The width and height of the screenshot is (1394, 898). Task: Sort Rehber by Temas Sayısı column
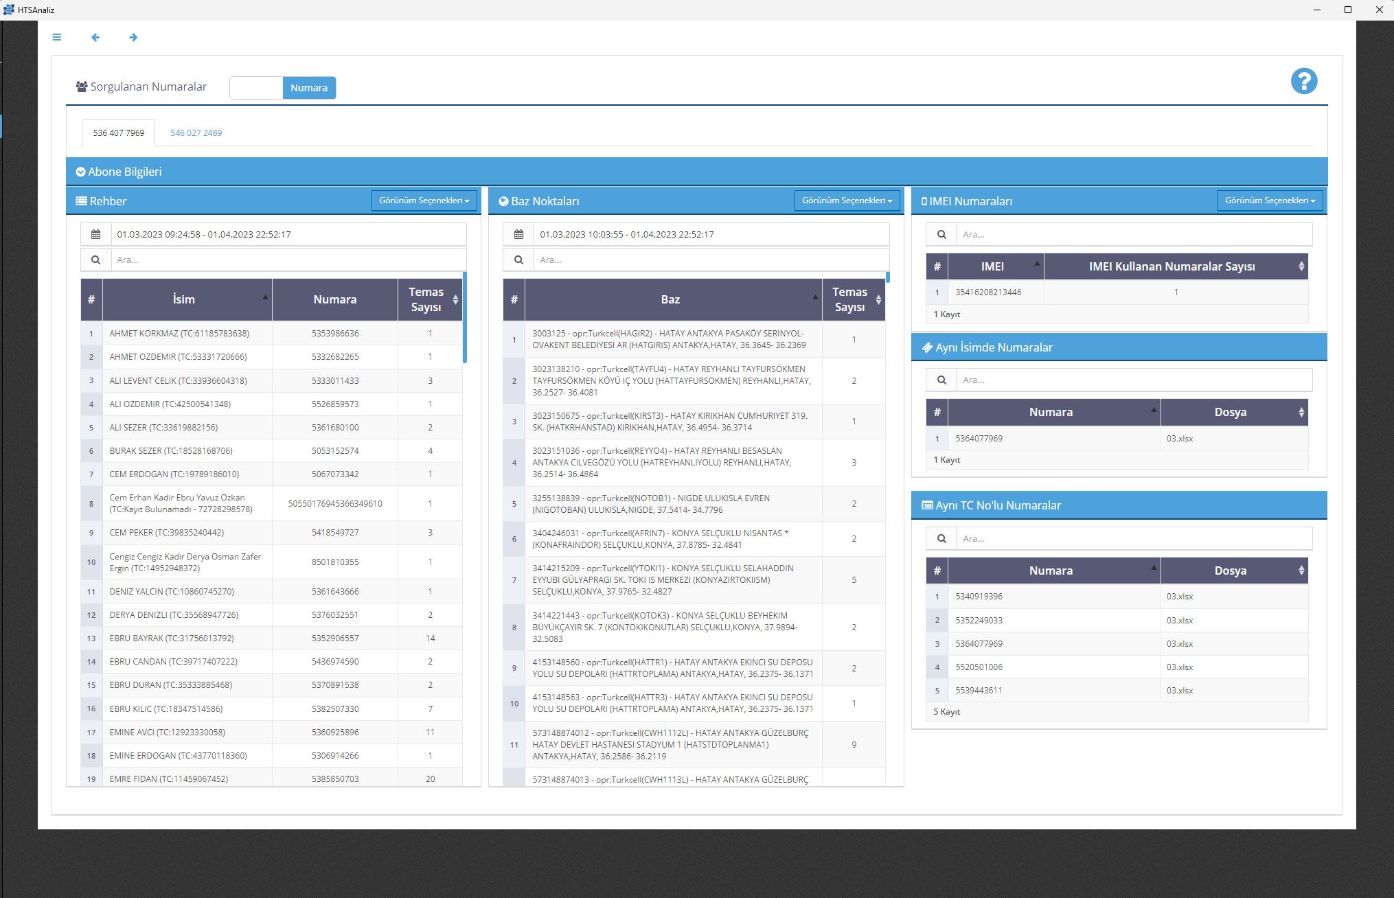[430, 299]
